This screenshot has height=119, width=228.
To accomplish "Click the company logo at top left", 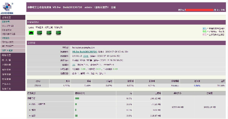I will pos(7,8).
